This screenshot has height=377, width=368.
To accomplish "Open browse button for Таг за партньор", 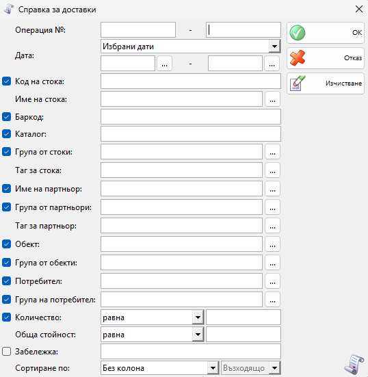I will coord(272,226).
